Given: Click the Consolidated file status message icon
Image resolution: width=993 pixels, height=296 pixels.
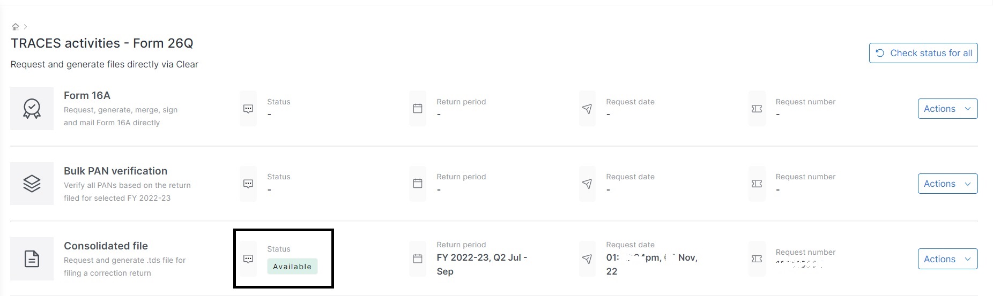Looking at the screenshot, I should tap(248, 259).
